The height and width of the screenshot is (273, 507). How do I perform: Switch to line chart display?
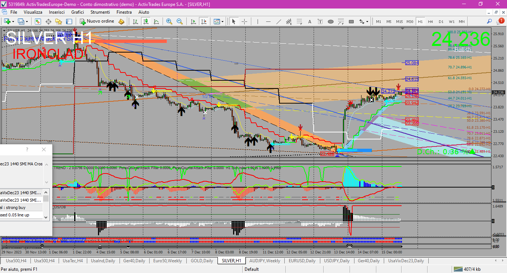coord(156,21)
